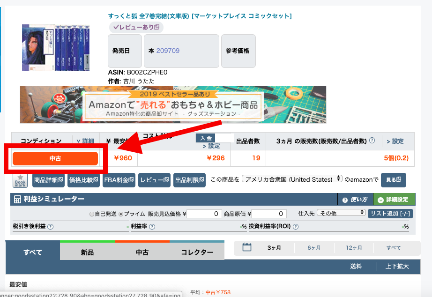Image resolution: width=432 pixels, height=297 pixels.
Task: Open 設定 for 3ヵ月 sales column
Action: 395,141
